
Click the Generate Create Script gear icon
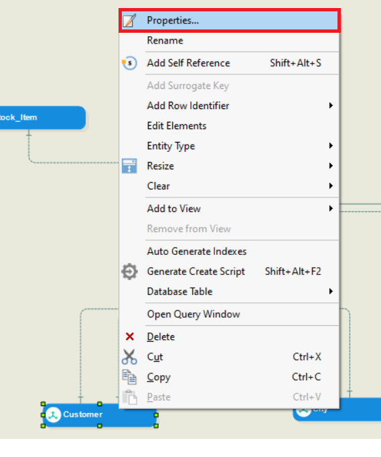129,272
